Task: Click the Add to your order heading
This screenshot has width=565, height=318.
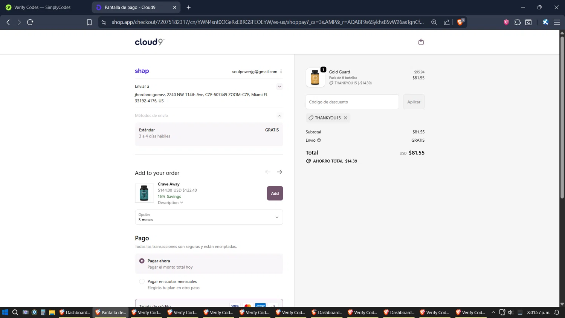Action: pos(157,173)
